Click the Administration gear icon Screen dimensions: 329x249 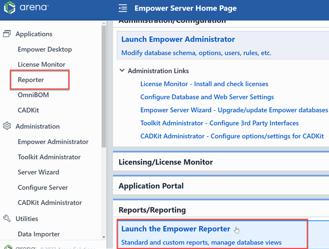pyautogui.click(x=7, y=126)
